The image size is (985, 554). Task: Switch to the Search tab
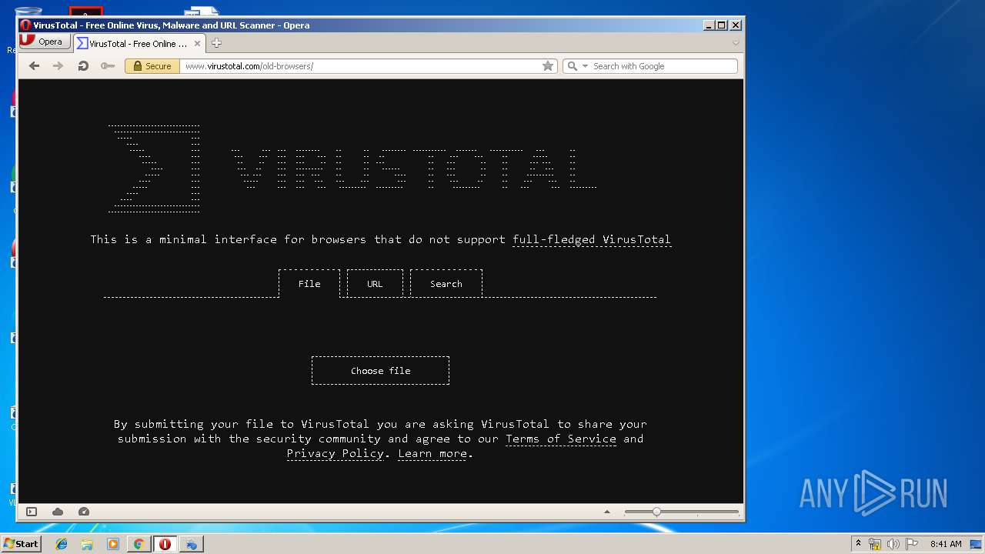click(x=446, y=283)
